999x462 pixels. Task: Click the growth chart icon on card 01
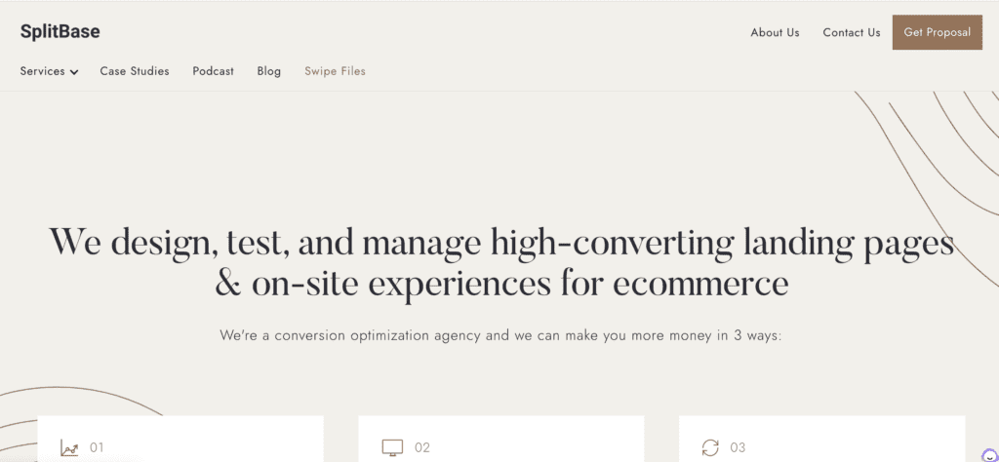(69, 447)
